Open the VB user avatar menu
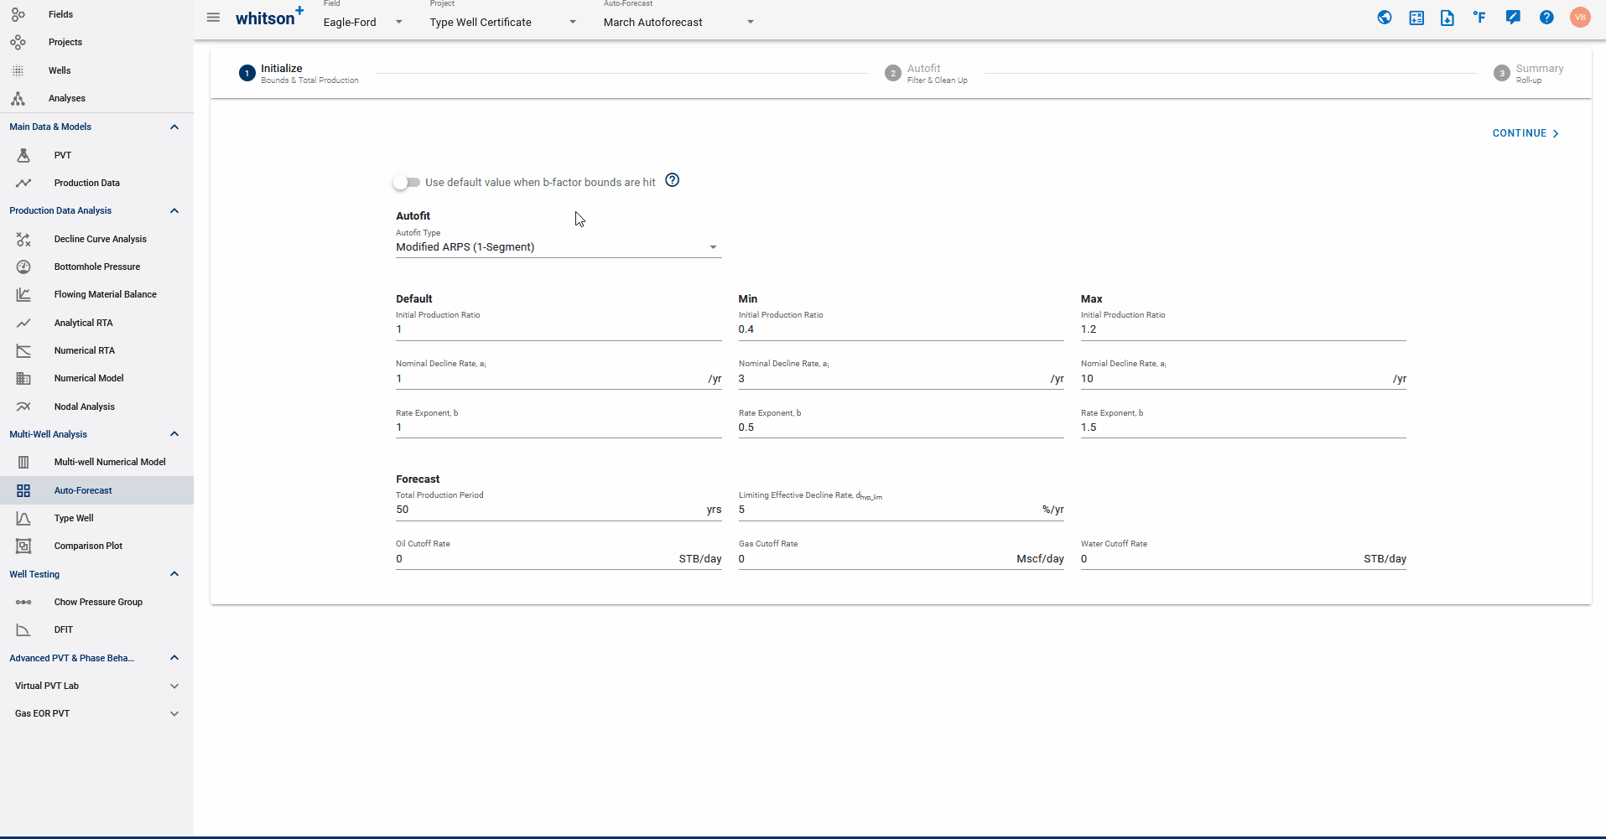The height and width of the screenshot is (839, 1606). [x=1580, y=18]
